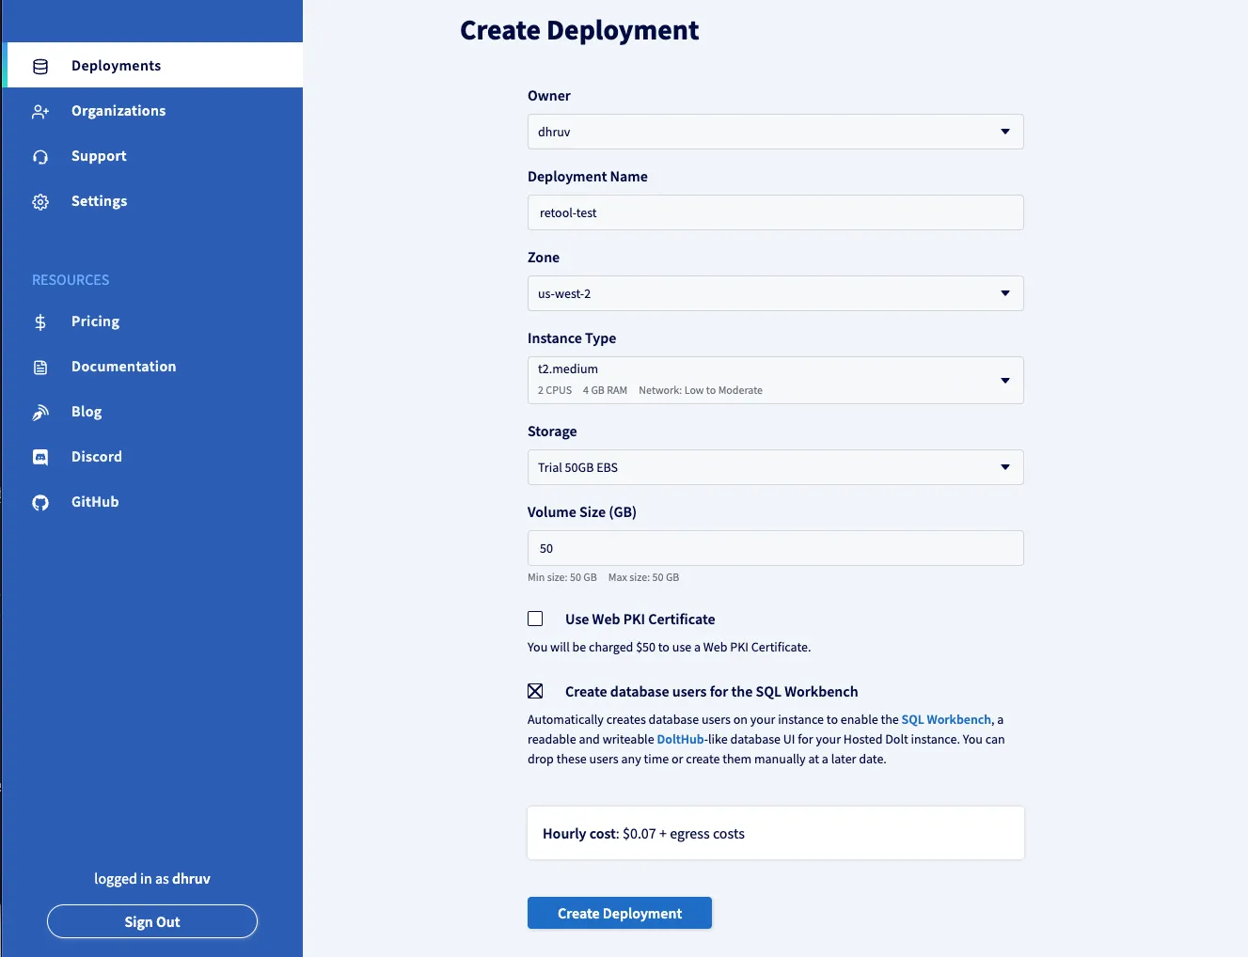Select the Pricing dollar icon
Screen dimensions: 1248x957
[39, 322]
